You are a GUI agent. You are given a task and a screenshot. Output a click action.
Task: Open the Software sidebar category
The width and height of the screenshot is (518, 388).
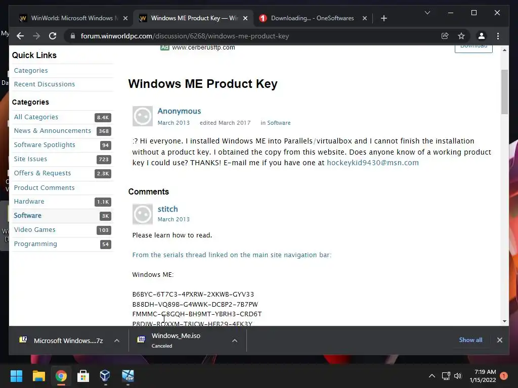click(x=27, y=215)
